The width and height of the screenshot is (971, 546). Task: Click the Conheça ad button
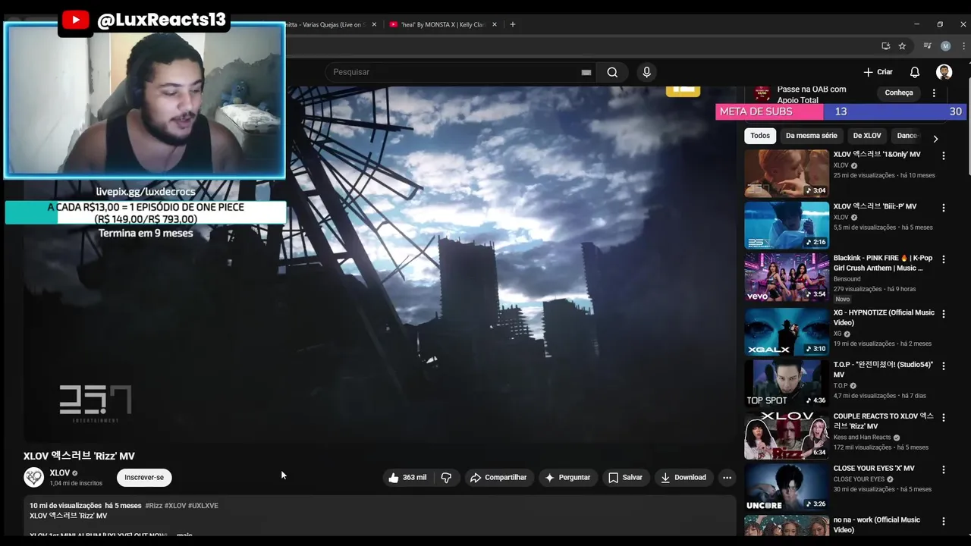[899, 93]
